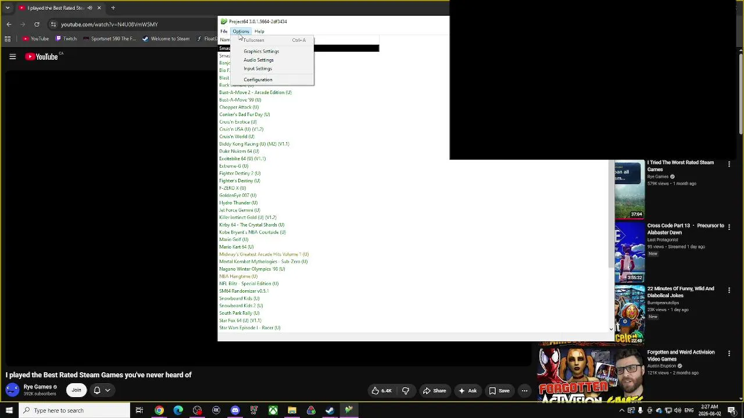The image size is (744, 418).
Task: Switch to Chrome in the taskbar
Action: [x=159, y=410]
